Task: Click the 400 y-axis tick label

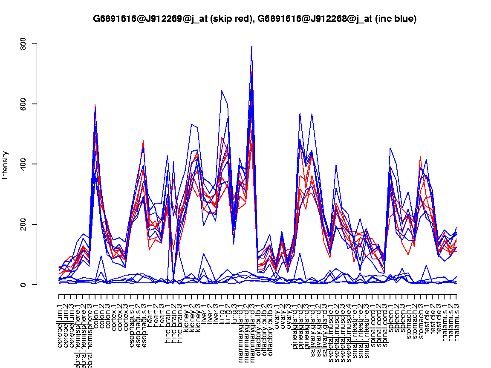Action: 23,164
